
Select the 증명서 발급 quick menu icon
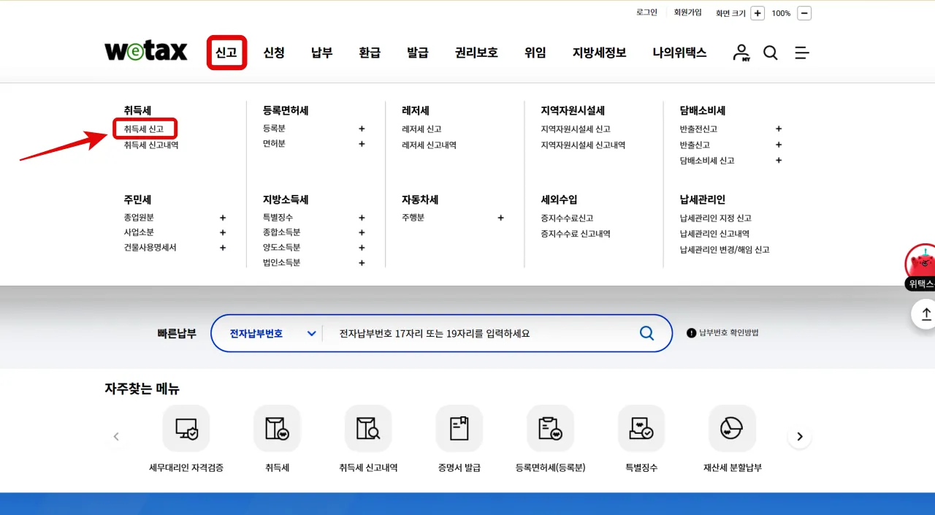click(459, 429)
